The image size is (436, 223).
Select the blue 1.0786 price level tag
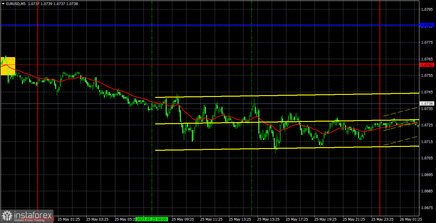point(427,26)
